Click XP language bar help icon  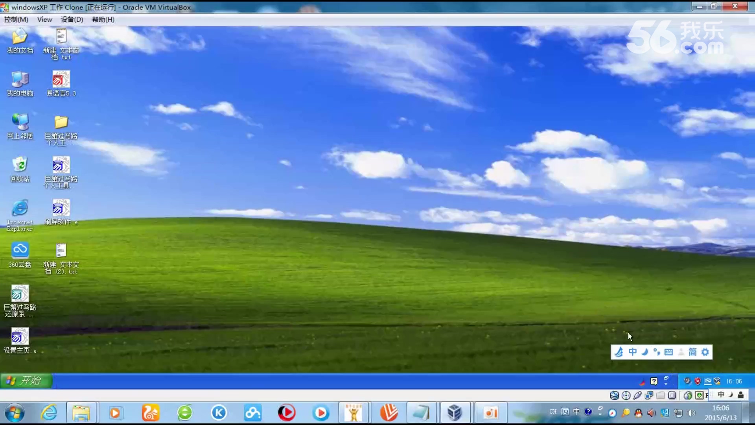[654, 381]
